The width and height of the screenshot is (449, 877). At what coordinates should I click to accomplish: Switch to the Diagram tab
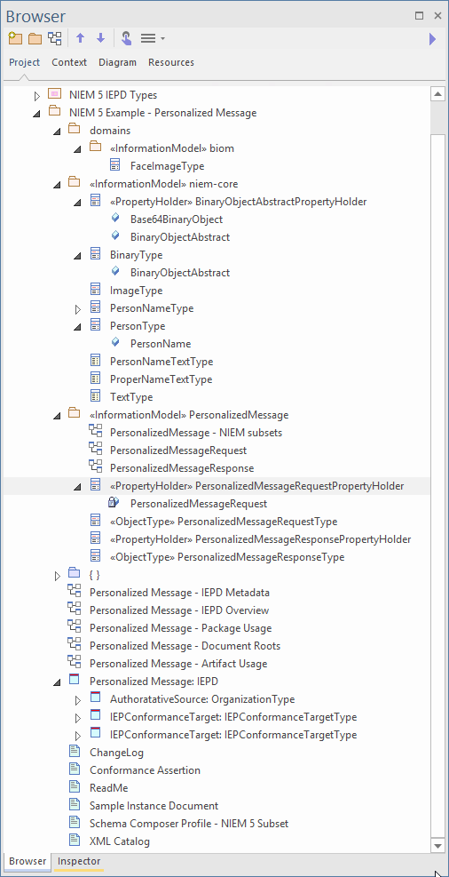click(117, 62)
